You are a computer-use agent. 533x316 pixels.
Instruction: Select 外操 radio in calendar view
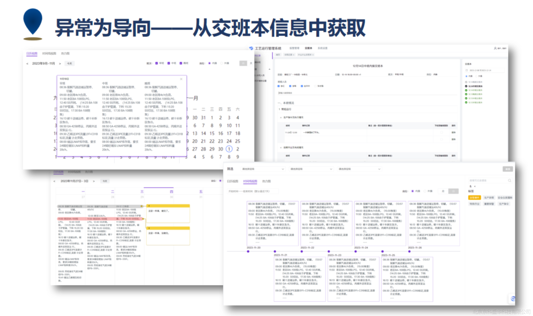click(x=222, y=63)
